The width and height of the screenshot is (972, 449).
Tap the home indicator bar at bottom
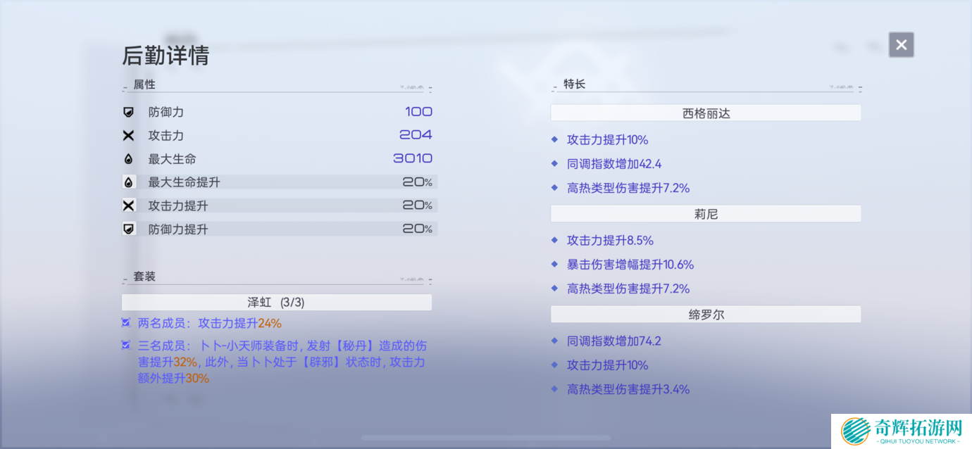tap(486, 438)
